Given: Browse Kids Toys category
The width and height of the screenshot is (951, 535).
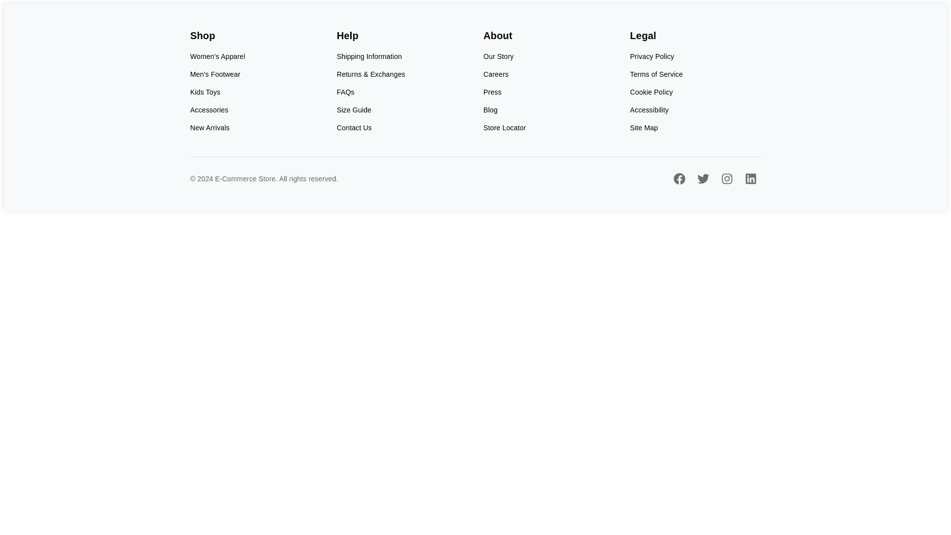Looking at the screenshot, I should 205,92.
